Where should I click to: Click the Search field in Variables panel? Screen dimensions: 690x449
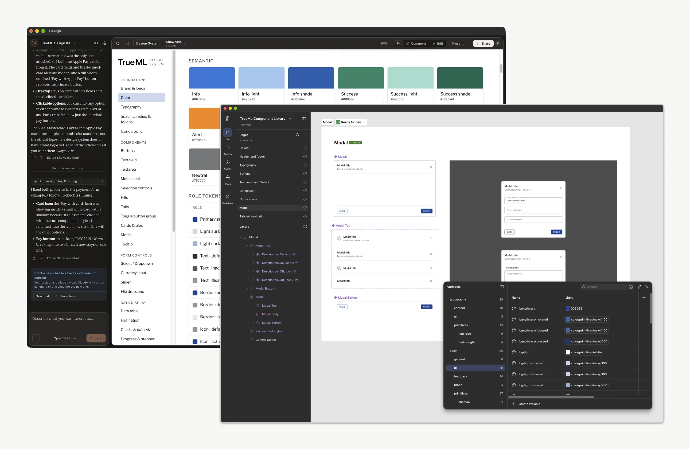tap(604, 287)
